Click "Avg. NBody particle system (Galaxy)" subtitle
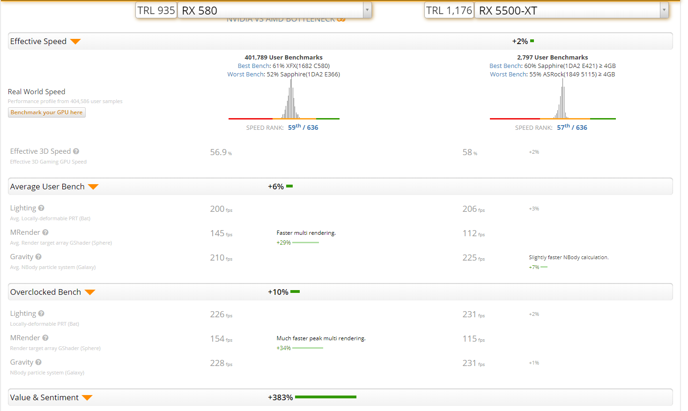 (x=53, y=267)
